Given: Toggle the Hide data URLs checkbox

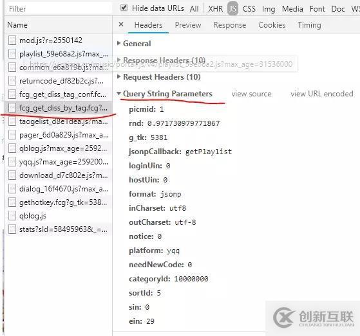Looking at the screenshot, I should 124,8.
